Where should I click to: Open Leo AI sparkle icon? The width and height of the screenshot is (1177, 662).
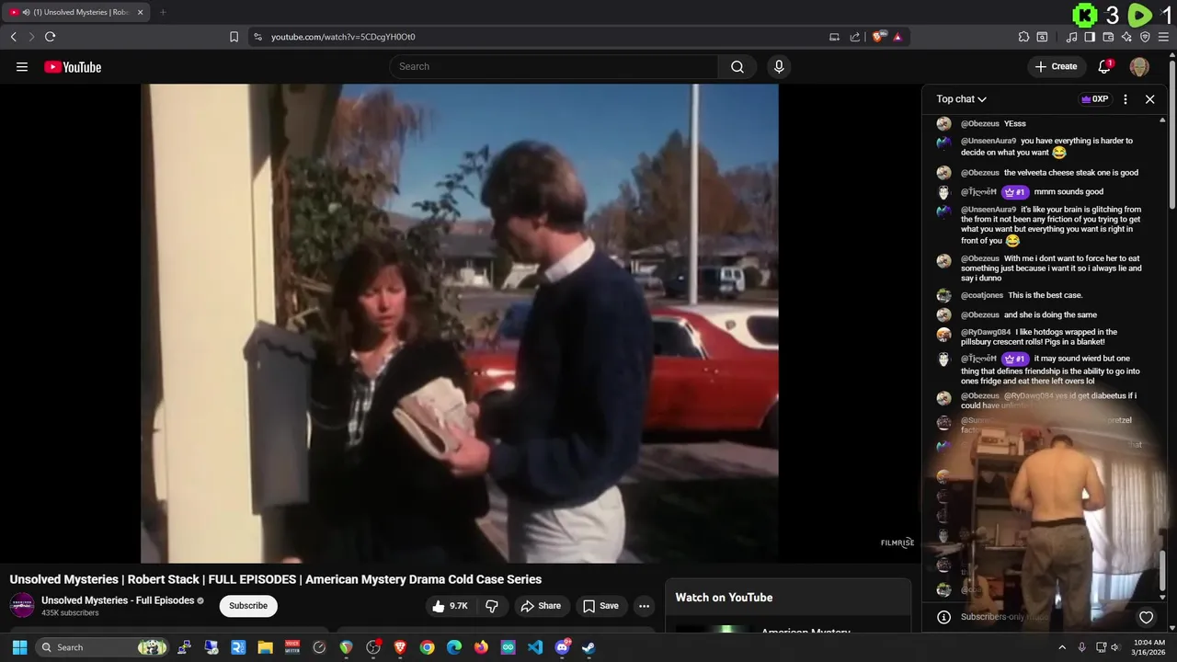tap(1126, 37)
